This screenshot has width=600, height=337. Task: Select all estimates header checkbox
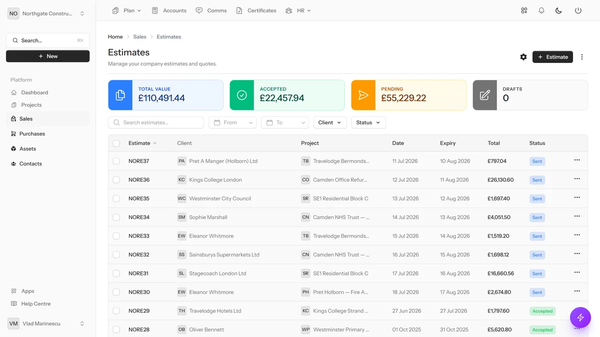[x=116, y=143]
